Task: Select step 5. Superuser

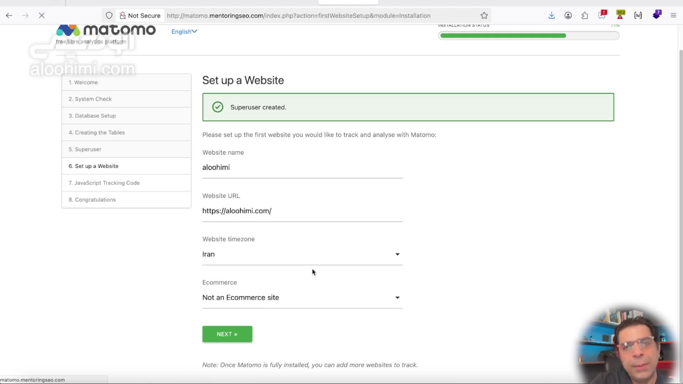Action: click(x=126, y=149)
